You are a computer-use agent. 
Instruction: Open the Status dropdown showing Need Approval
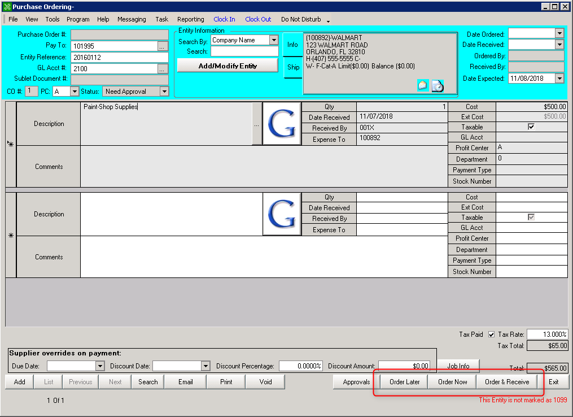click(x=163, y=91)
